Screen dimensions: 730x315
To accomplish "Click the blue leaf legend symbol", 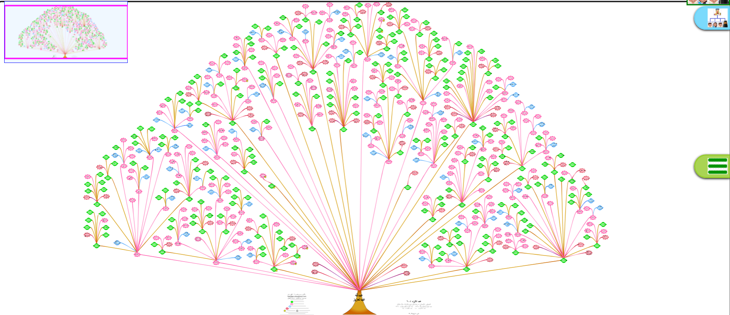I will [290, 306].
